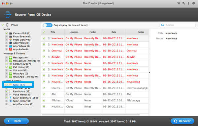Viewport: 198px width, 126px height.
Task: Click the key register icon
Action: (183, 3)
